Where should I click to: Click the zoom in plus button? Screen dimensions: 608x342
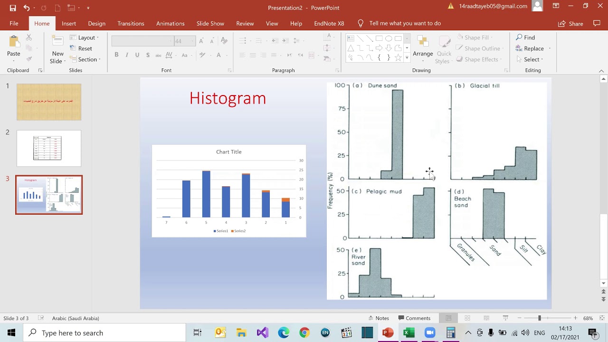point(575,318)
